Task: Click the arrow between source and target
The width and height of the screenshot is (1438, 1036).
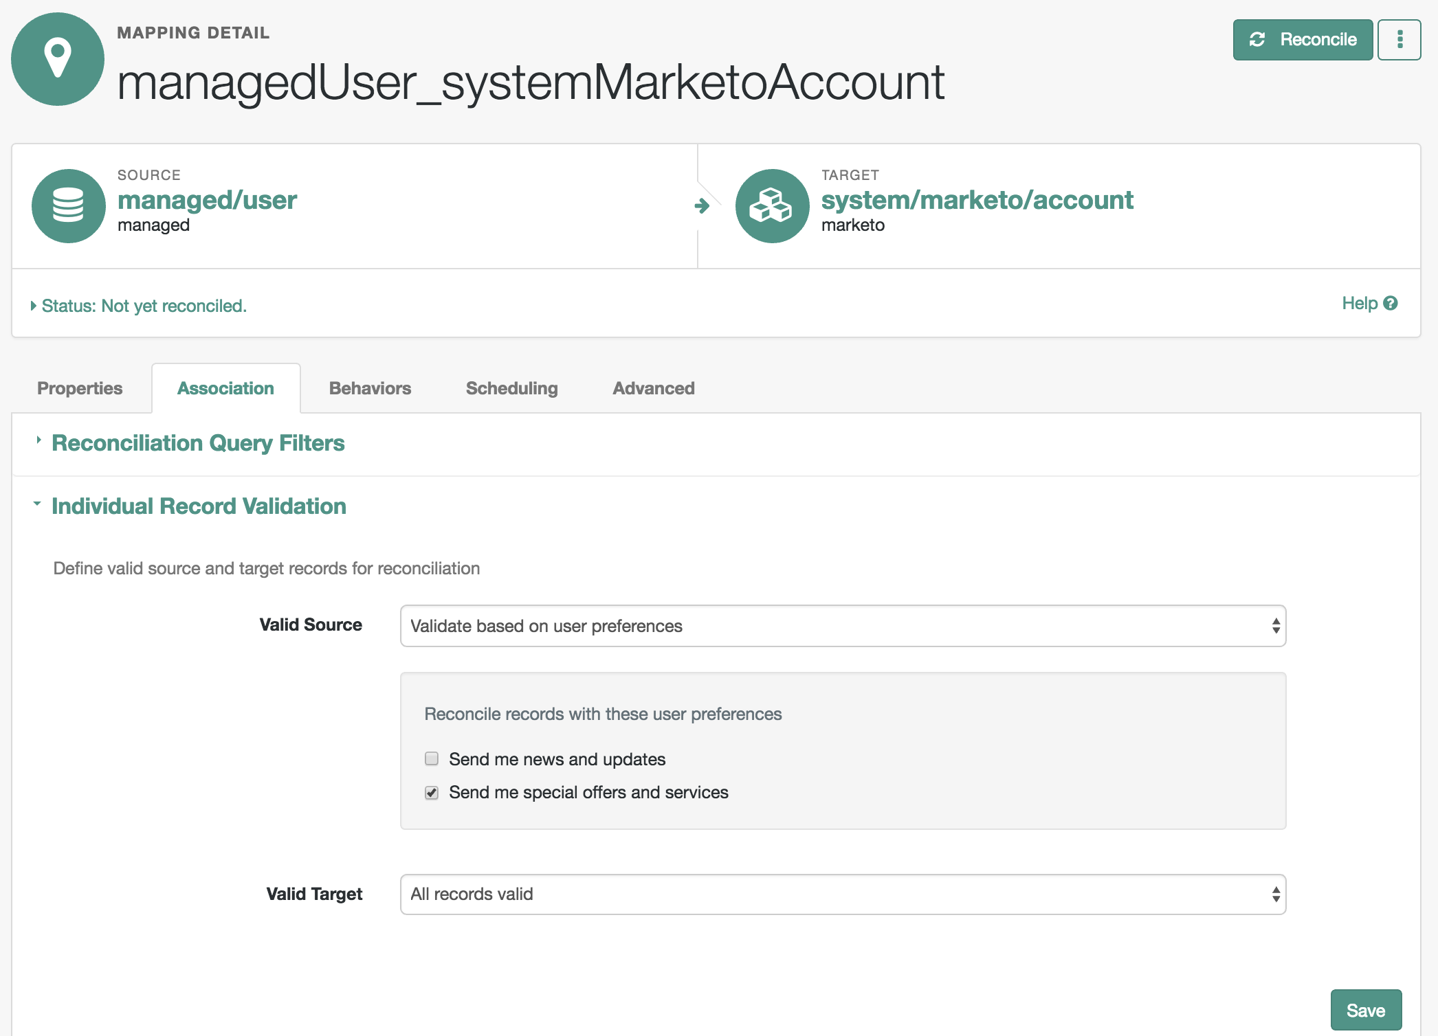Action: coord(702,205)
